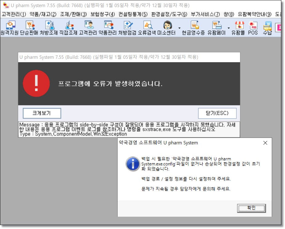Open the 원격지원 remote support tool
The image size is (285, 229).
pyautogui.click(x=10, y=27)
